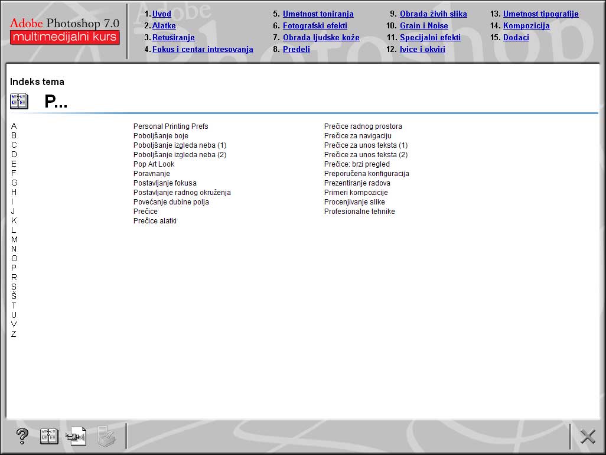This screenshot has height=455, width=606.
Task: Click the index book icon beside the P heading
Action: (19, 101)
